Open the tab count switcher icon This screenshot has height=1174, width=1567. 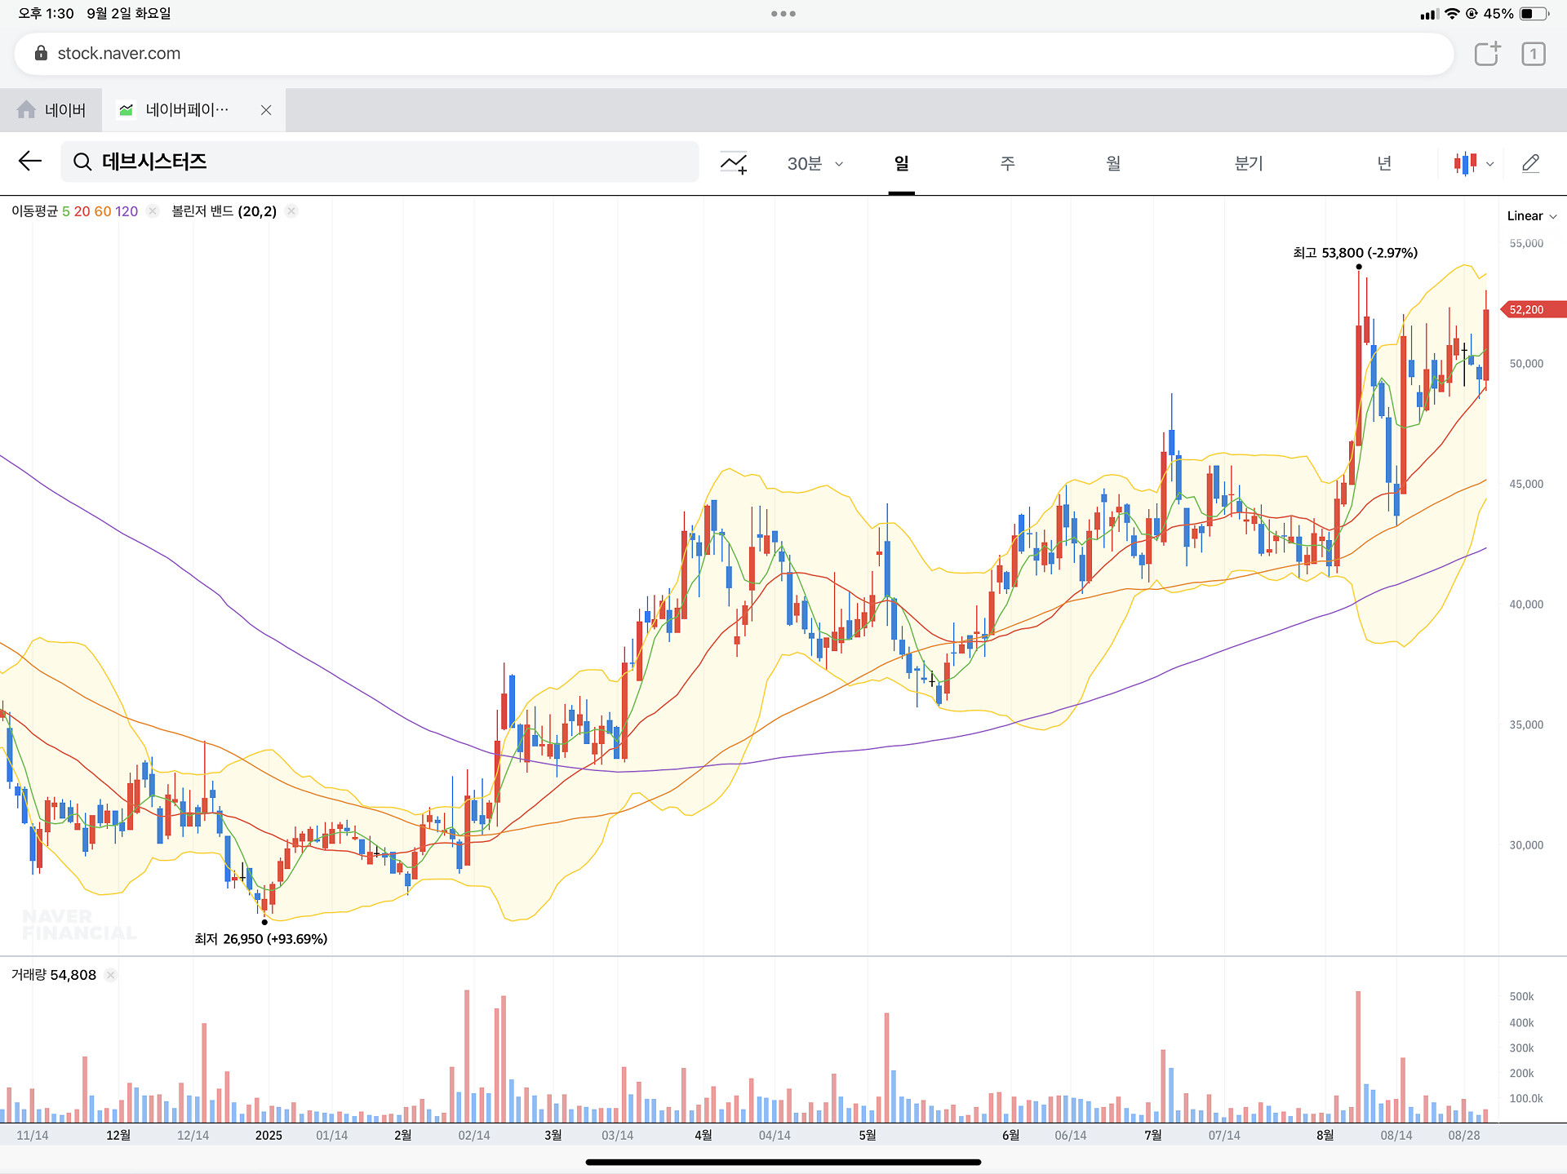[1533, 54]
